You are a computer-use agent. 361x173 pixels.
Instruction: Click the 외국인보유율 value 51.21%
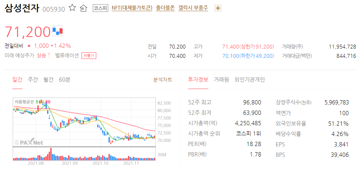pos(338,124)
